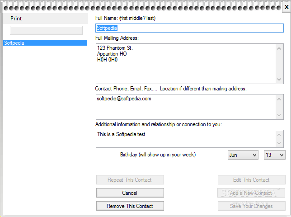Click contact phone/email box scroll down arrow
This screenshot has height=217, width=291.
point(279,115)
